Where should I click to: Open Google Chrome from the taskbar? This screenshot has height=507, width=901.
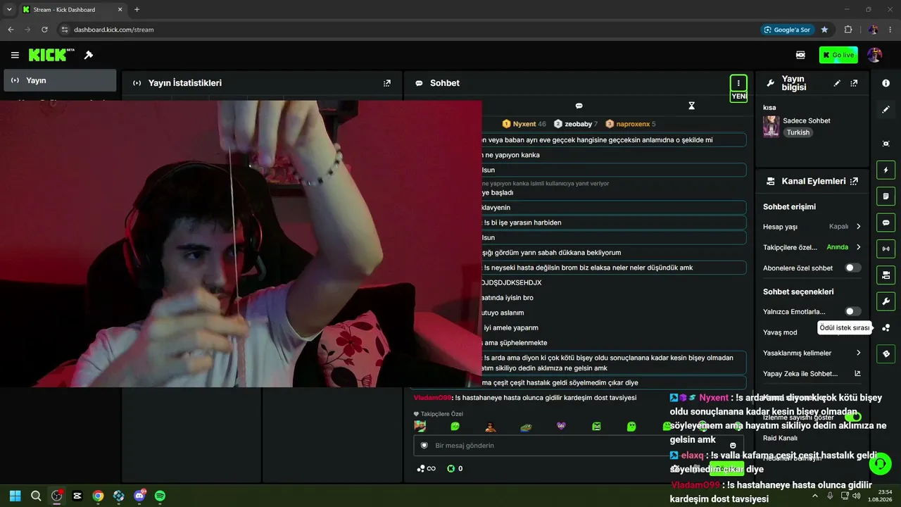pos(98,496)
